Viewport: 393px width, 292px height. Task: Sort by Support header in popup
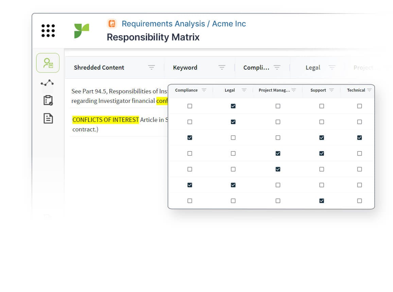tap(318, 90)
